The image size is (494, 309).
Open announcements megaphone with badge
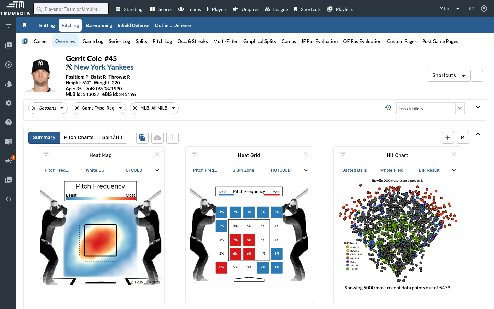[9, 160]
